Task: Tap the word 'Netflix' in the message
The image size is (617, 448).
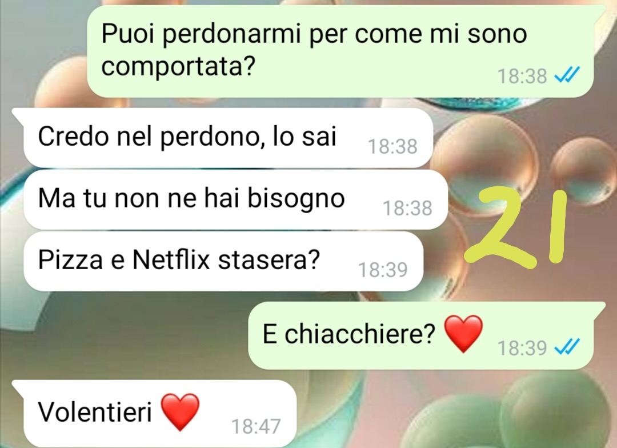Action: click(171, 260)
